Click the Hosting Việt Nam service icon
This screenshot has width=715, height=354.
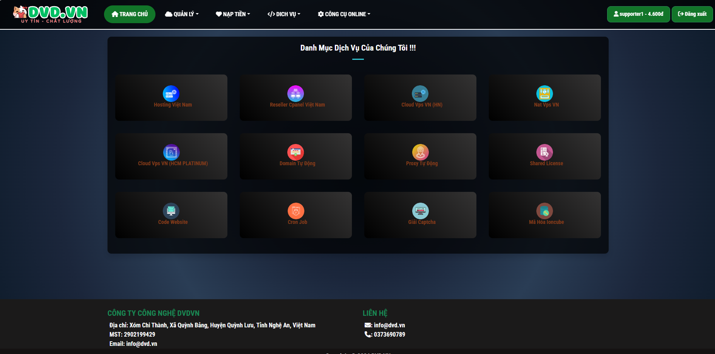pyautogui.click(x=171, y=93)
